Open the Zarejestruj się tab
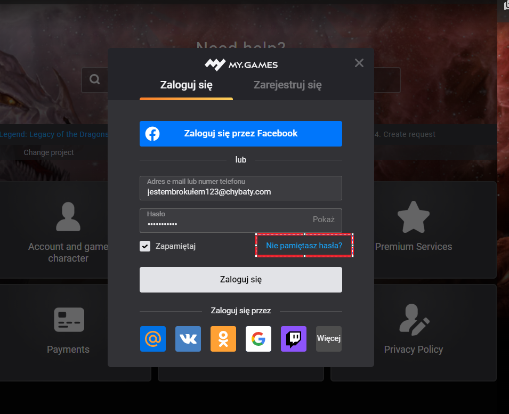This screenshot has width=509, height=414. point(287,85)
